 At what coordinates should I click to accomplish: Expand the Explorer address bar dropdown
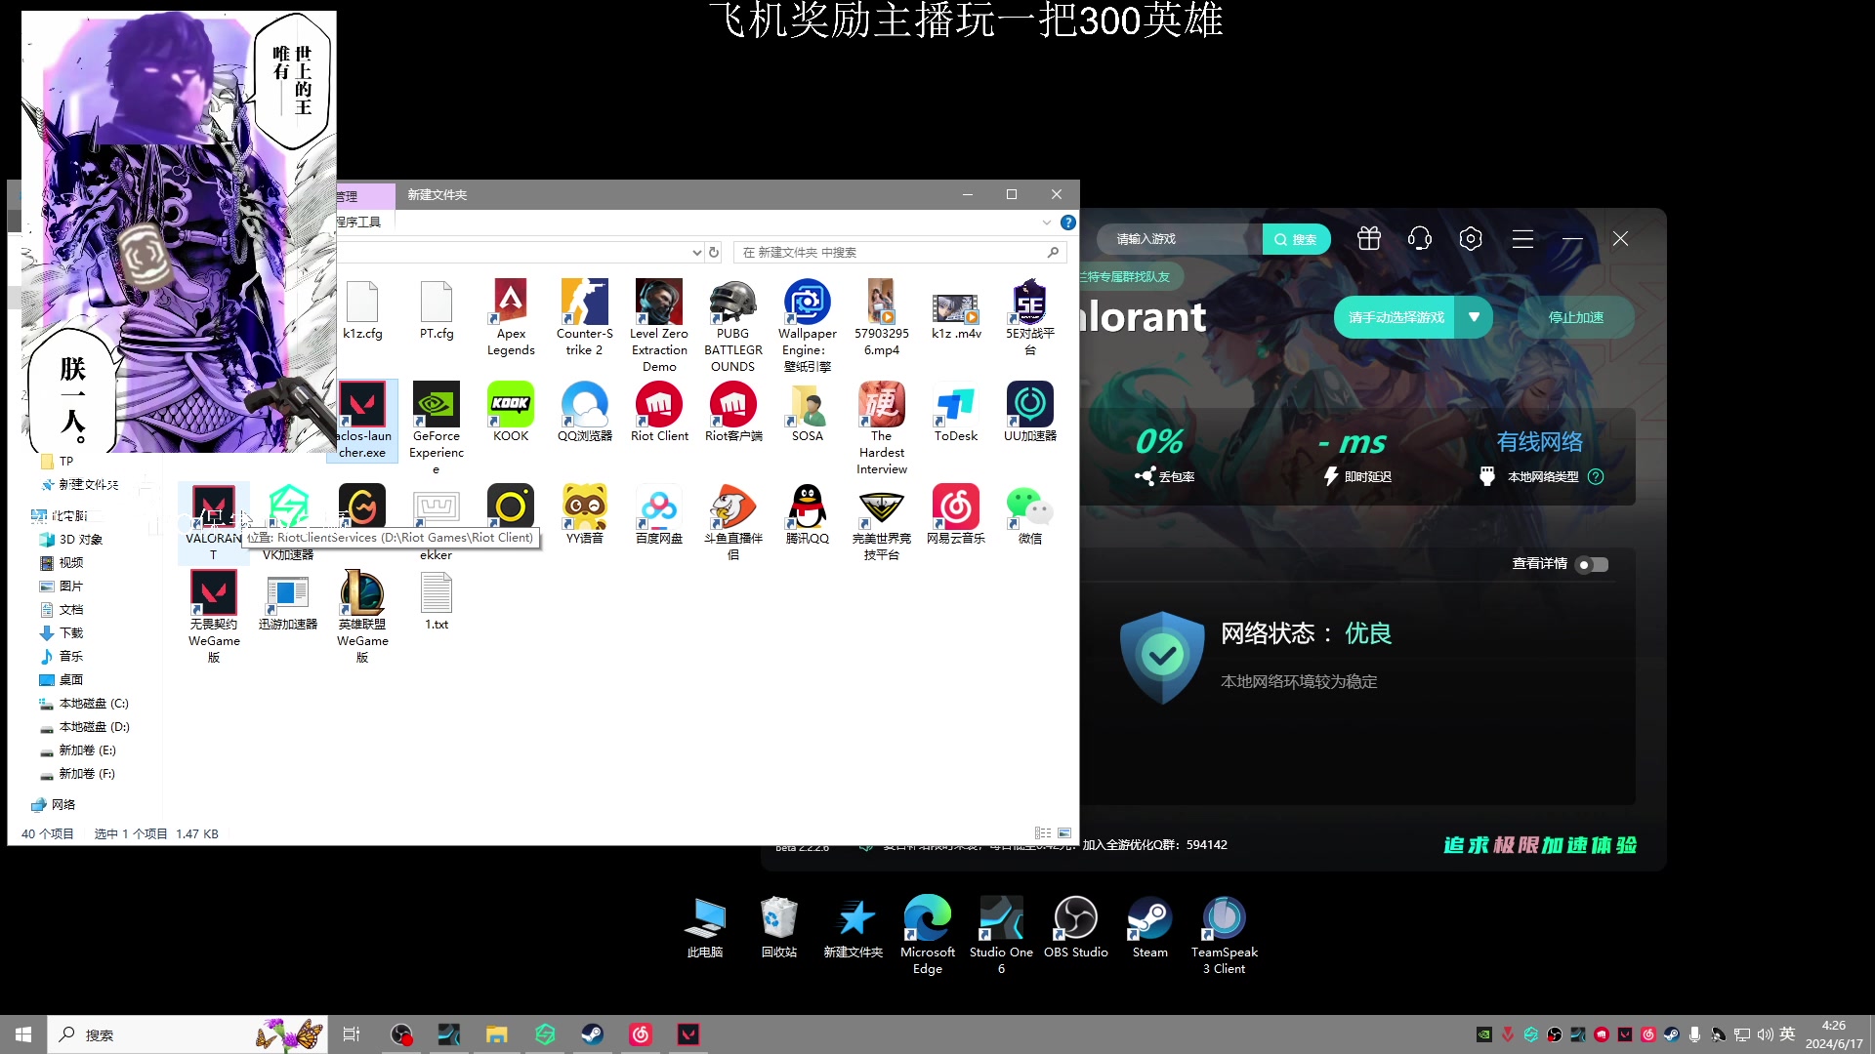click(696, 253)
